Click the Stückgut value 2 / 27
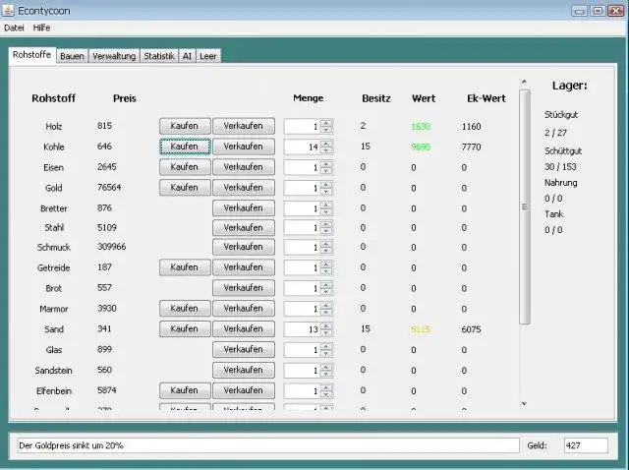Screen dimensions: 629x470 point(555,133)
